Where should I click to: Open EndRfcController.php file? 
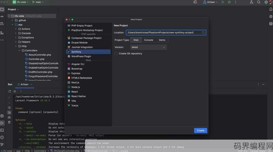point(40,72)
